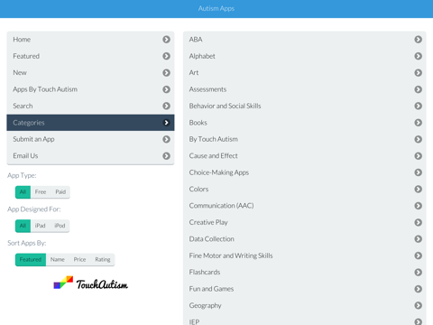Open the Communication (AAC) label
Screen dimensions: 433x325
221,206
